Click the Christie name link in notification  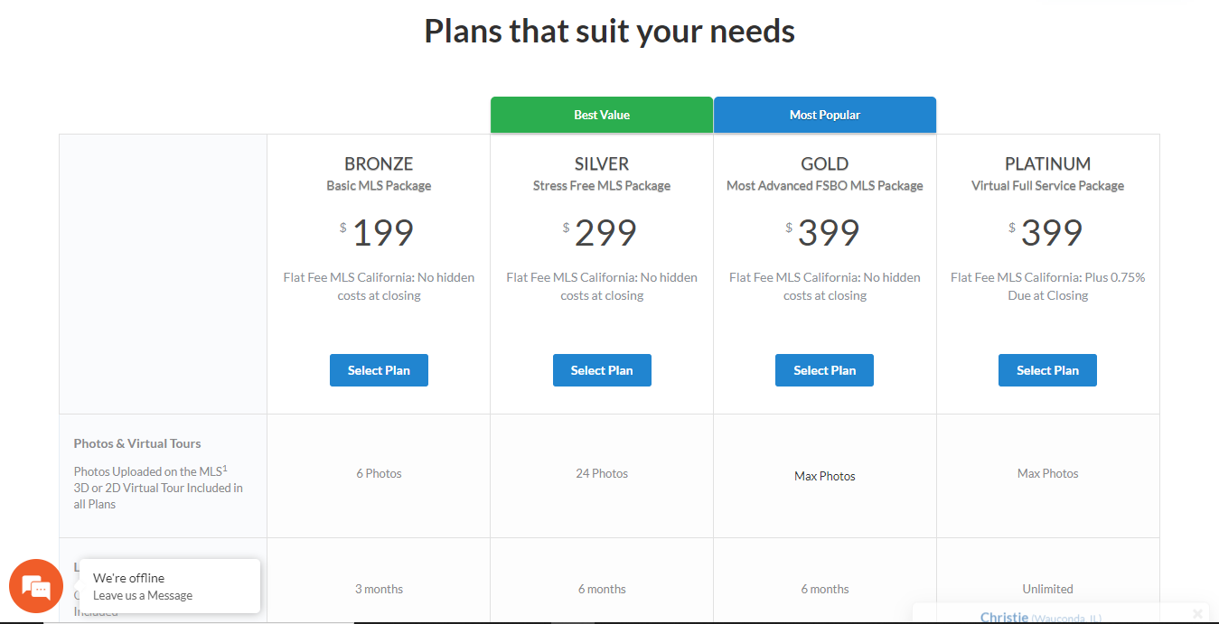point(1004,617)
